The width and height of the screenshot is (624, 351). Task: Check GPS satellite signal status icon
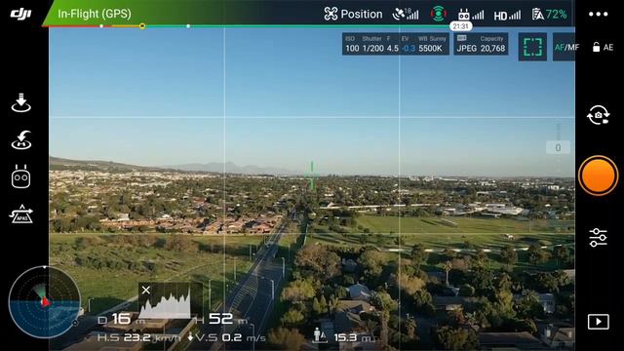pyautogui.click(x=406, y=15)
